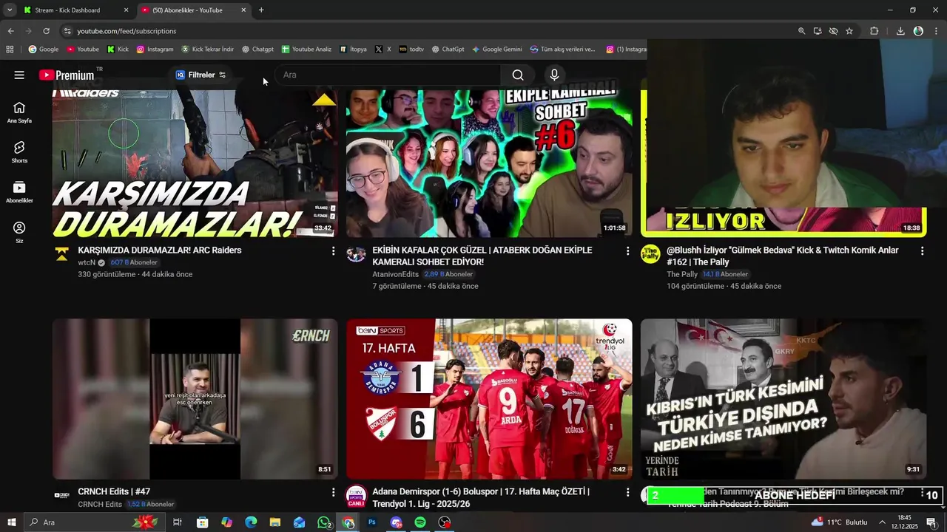Open options menu for CRNCH Edits #47

point(333,492)
